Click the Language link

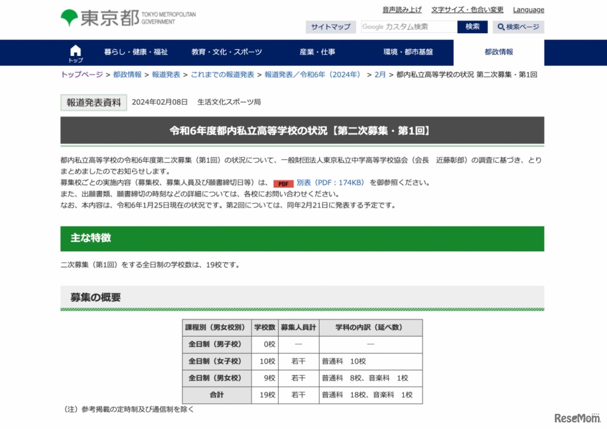528,10
